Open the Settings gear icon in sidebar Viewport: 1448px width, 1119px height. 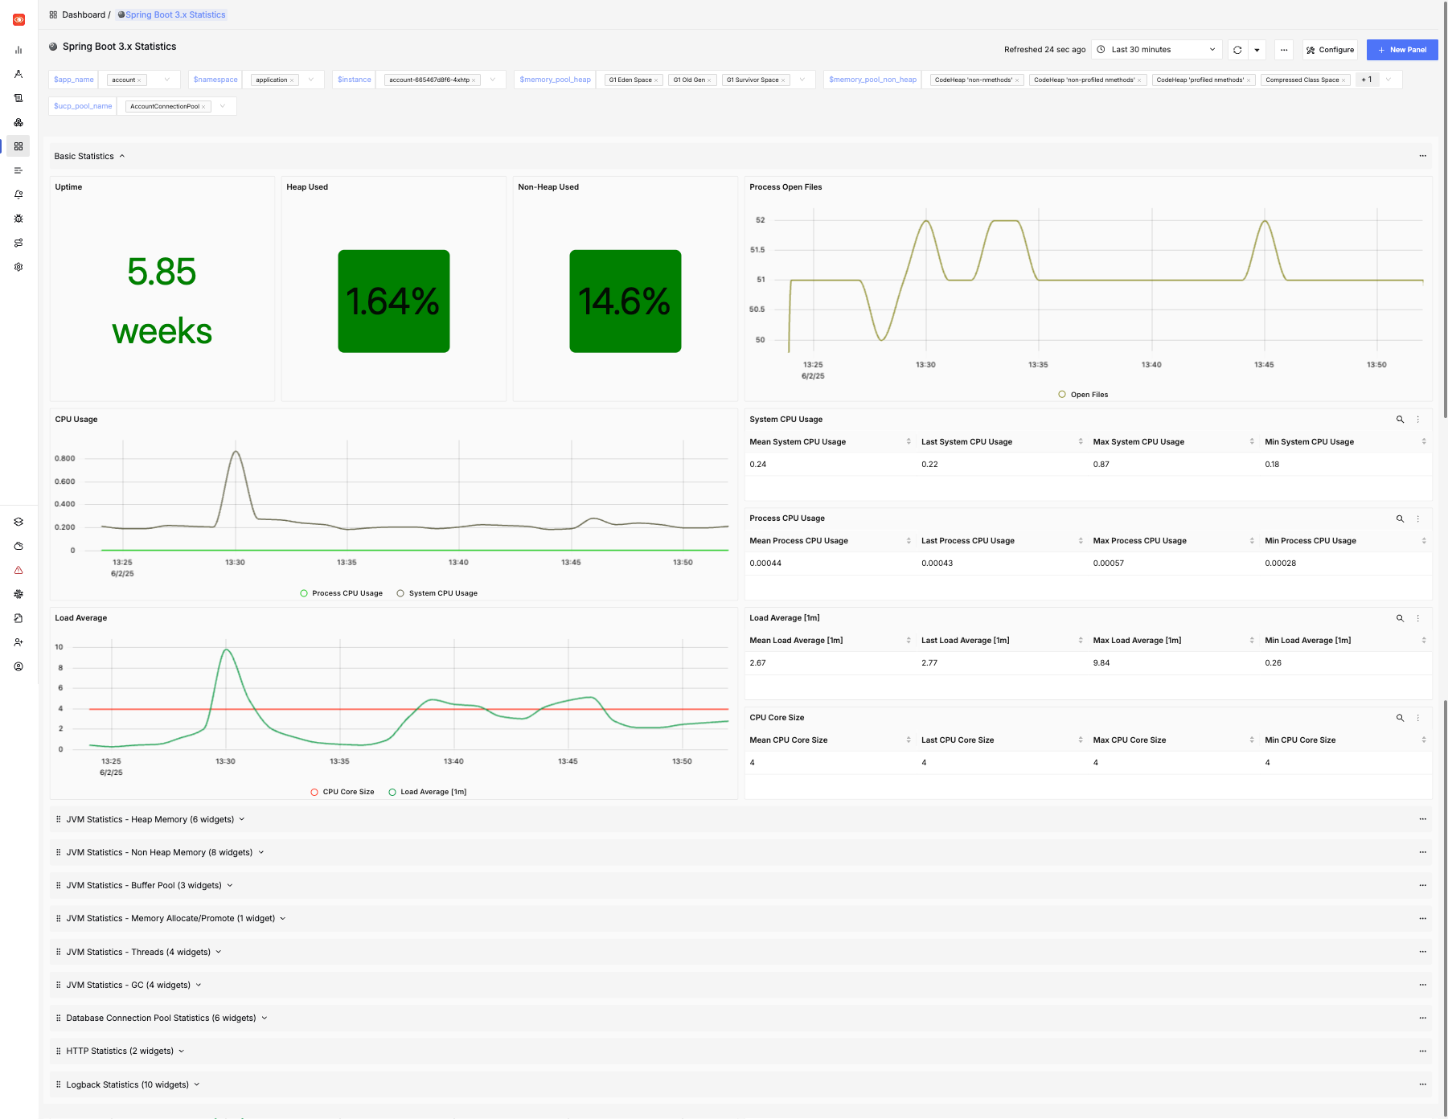pyautogui.click(x=18, y=266)
